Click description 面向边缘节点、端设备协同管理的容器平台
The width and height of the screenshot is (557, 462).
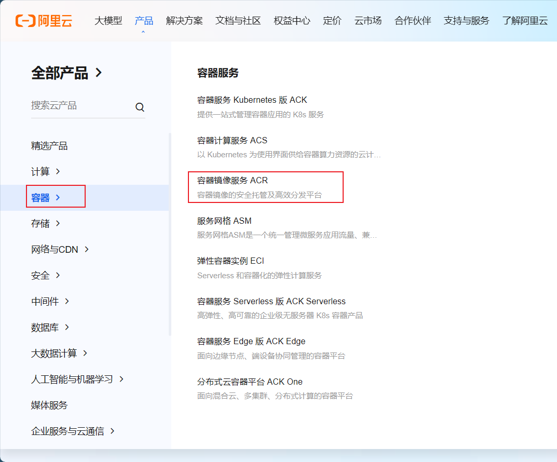[271, 356]
